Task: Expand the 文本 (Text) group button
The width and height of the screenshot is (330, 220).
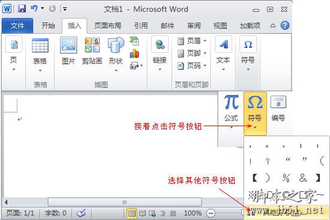Action: pyautogui.click(x=223, y=54)
